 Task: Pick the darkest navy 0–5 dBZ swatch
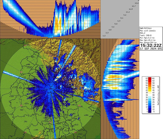click(150, 112)
